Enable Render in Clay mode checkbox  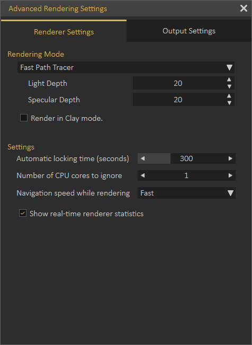coord(24,118)
